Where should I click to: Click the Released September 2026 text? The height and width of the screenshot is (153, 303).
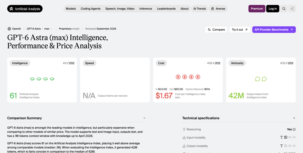101,29
